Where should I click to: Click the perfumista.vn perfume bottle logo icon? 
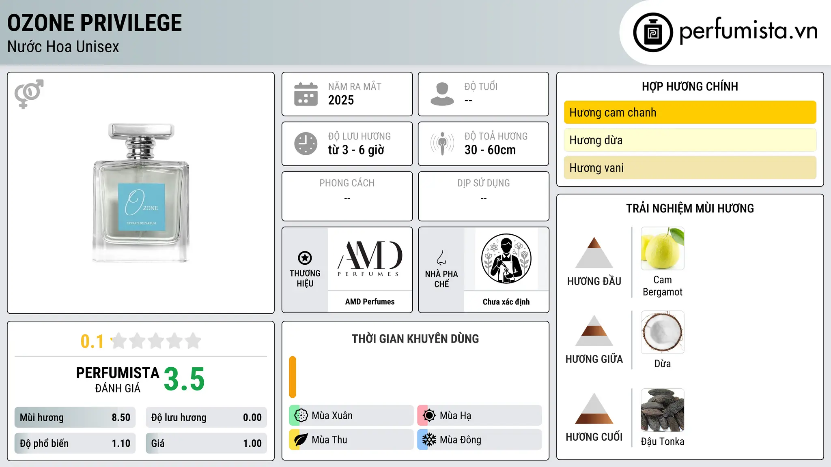pyautogui.click(x=653, y=32)
